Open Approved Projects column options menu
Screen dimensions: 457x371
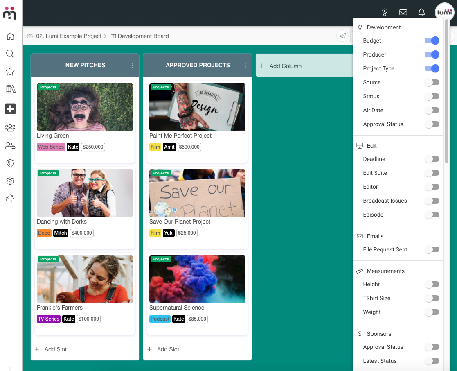click(x=245, y=66)
